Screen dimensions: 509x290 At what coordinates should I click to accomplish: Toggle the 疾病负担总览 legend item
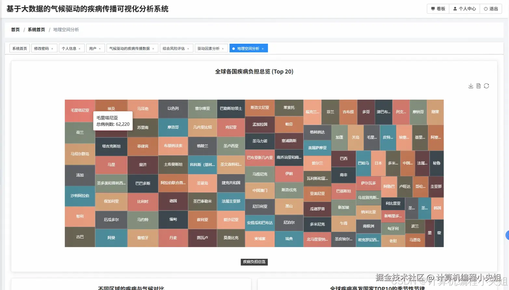254,262
